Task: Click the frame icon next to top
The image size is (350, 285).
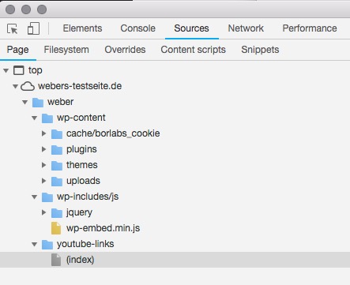Action: (x=19, y=70)
